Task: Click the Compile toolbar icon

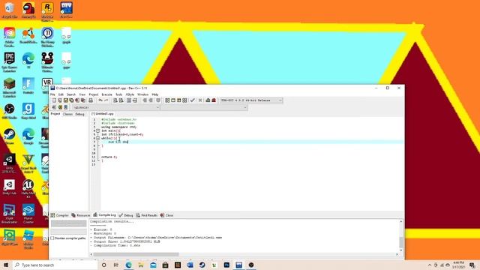Action: pos(167,100)
